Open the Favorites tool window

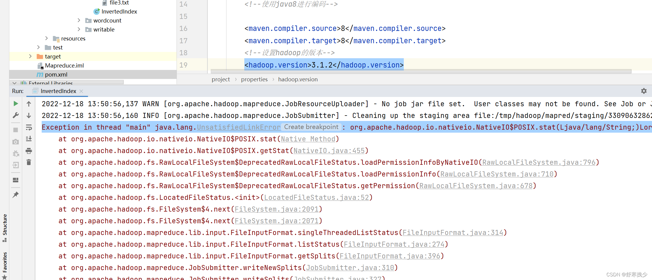(5, 265)
